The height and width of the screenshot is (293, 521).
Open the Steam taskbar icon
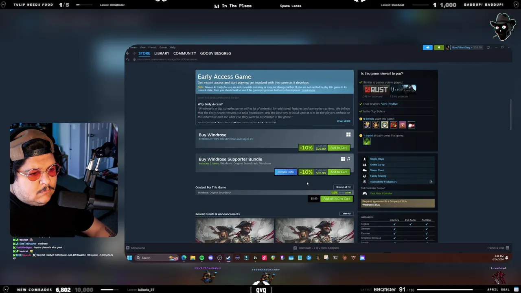(x=228, y=258)
